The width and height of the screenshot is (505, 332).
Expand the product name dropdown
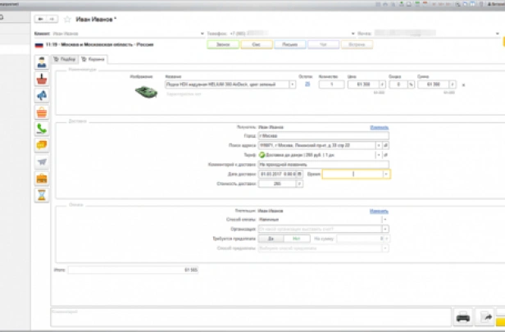coord(293,84)
